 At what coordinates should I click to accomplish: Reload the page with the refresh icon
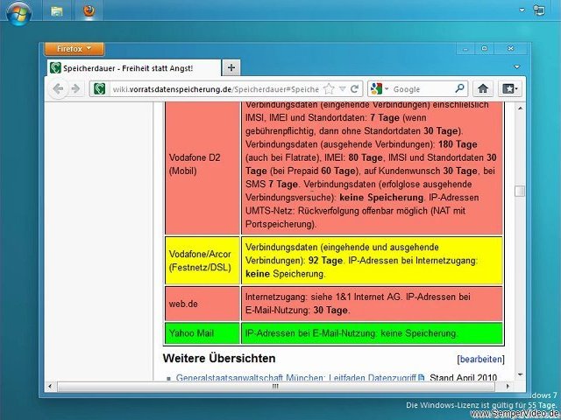click(x=354, y=88)
